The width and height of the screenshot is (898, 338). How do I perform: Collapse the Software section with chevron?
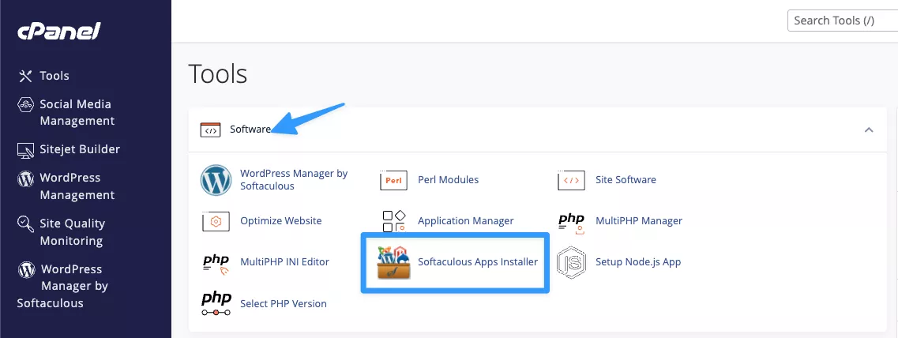[869, 130]
